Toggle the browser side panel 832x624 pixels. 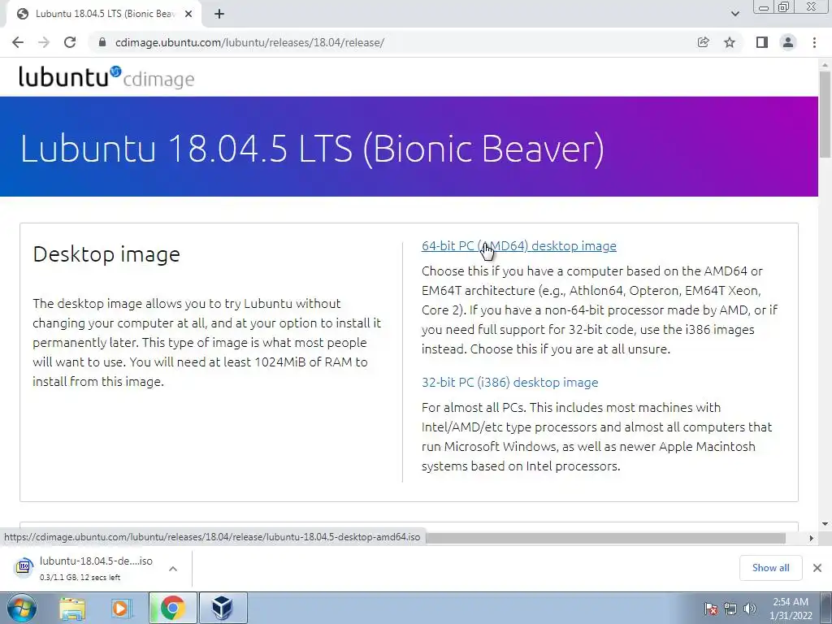[x=762, y=42]
